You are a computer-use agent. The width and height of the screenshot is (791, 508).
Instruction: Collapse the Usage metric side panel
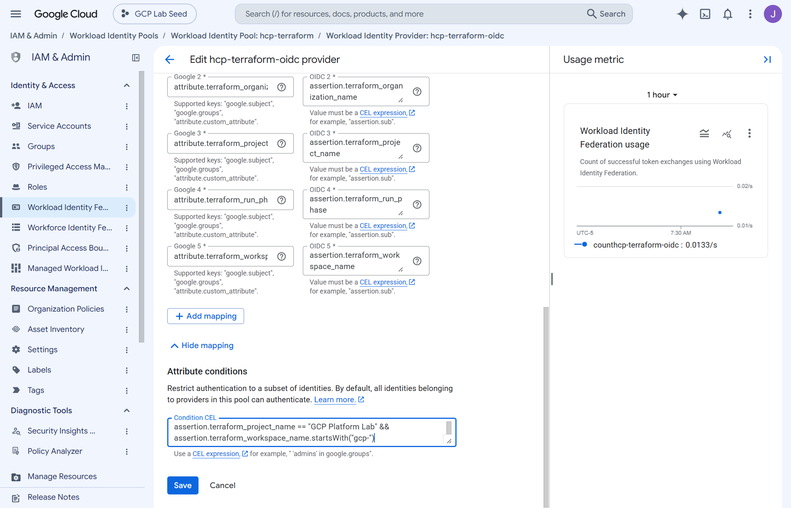pos(767,59)
